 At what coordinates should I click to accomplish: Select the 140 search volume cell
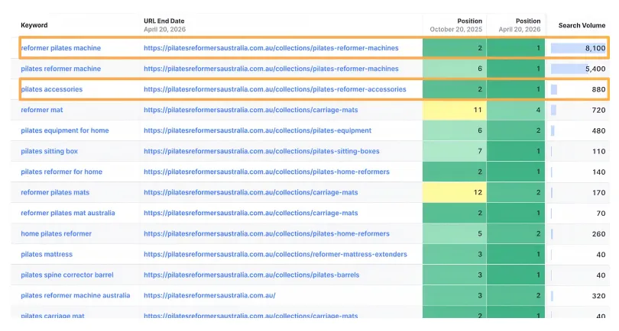(578, 172)
